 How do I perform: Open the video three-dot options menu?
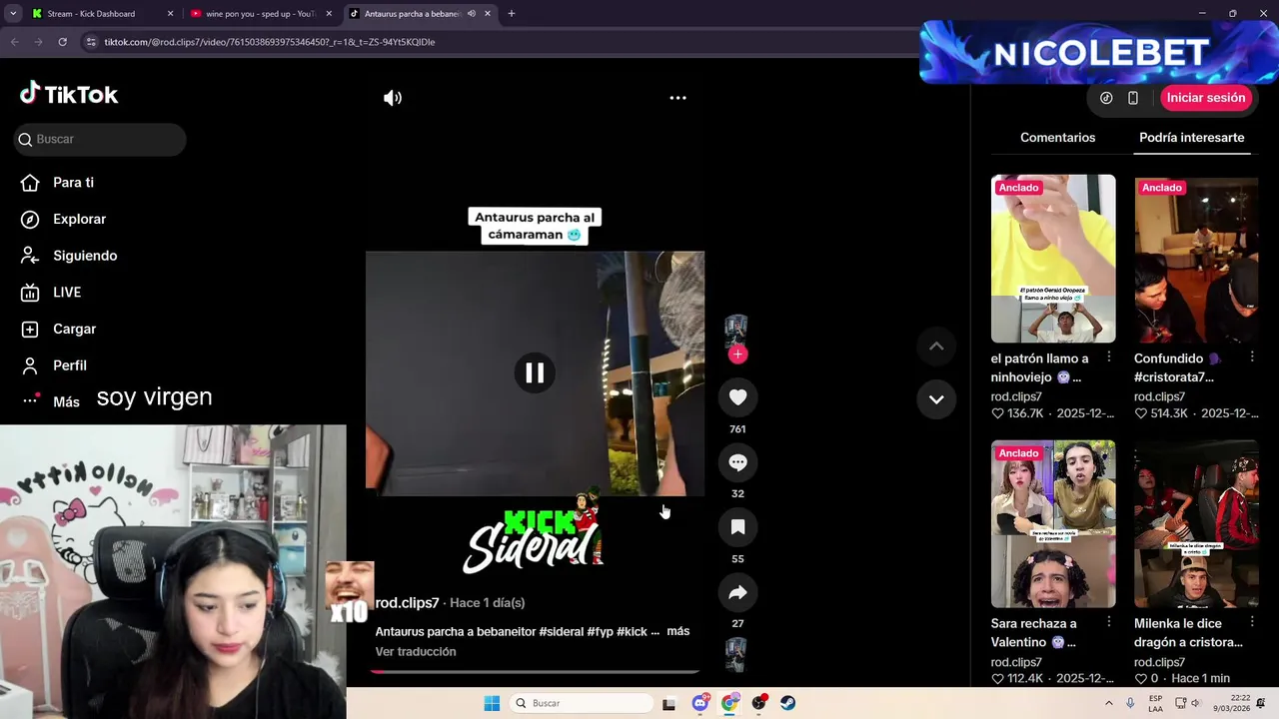677,98
